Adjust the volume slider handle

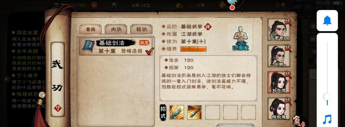pyautogui.click(x=327, y=97)
